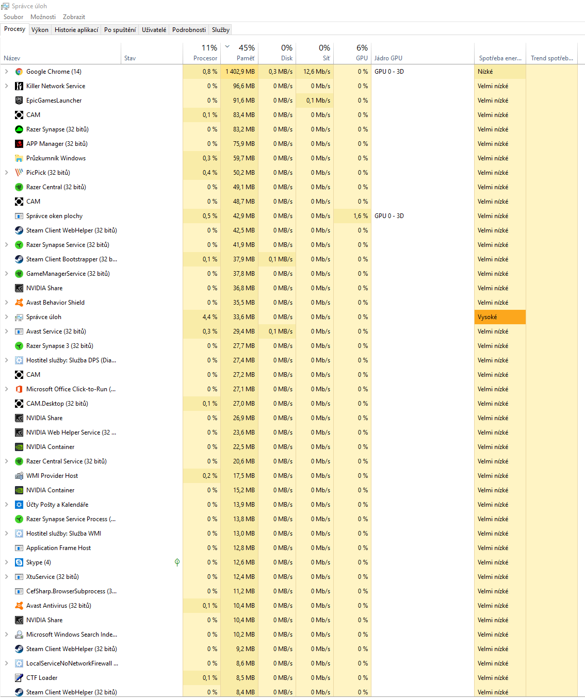Expand the Razer Synapse Service group

6,245
